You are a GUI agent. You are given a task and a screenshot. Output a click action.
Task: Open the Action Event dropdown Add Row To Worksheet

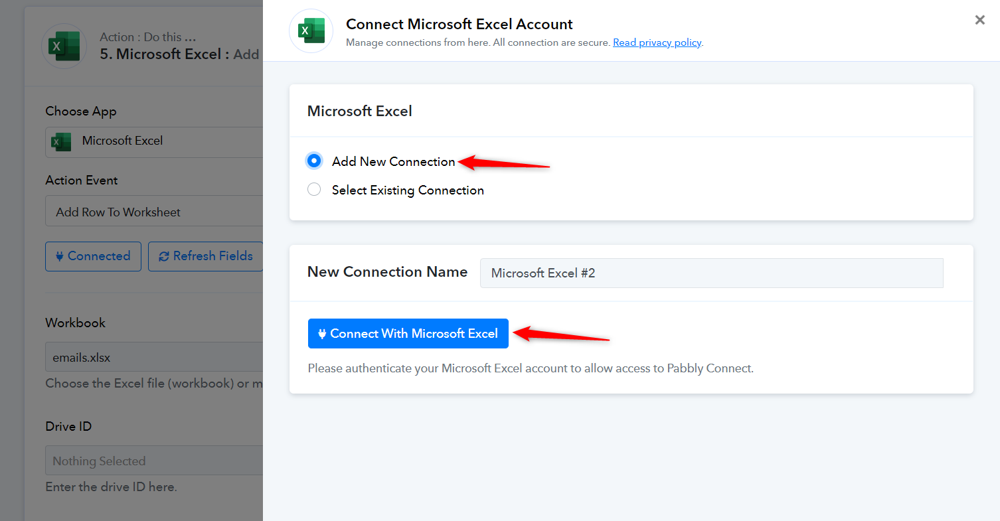tap(154, 212)
